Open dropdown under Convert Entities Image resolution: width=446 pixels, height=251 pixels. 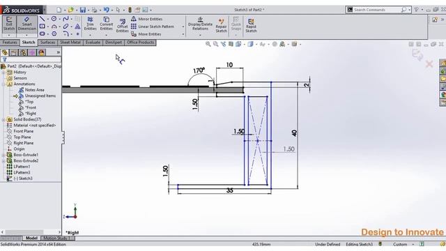(107, 36)
